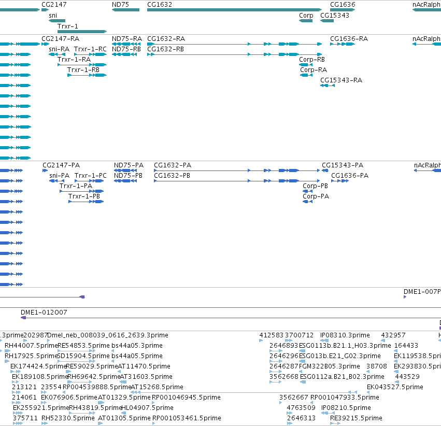The height and width of the screenshot is (426, 441).
Task: Click the IP08210.5prime EST label
Action: point(346,408)
